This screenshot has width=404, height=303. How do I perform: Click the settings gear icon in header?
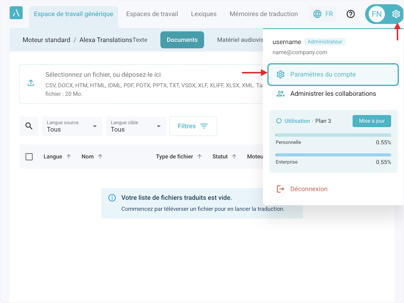point(396,14)
